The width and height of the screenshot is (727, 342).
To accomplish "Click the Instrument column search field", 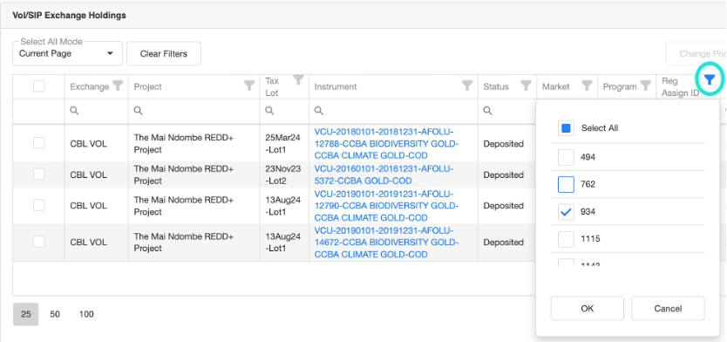I will (394, 111).
